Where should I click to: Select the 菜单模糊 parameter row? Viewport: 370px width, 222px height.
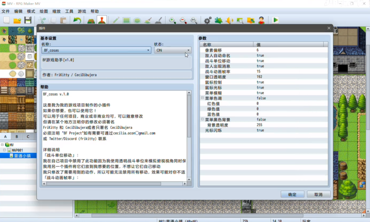click(x=264, y=93)
